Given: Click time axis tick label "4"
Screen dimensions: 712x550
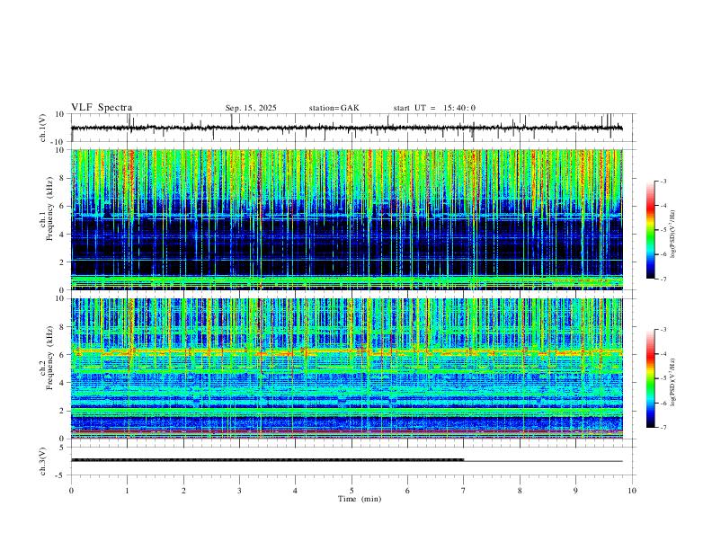Looking at the screenshot, I should [295, 491].
